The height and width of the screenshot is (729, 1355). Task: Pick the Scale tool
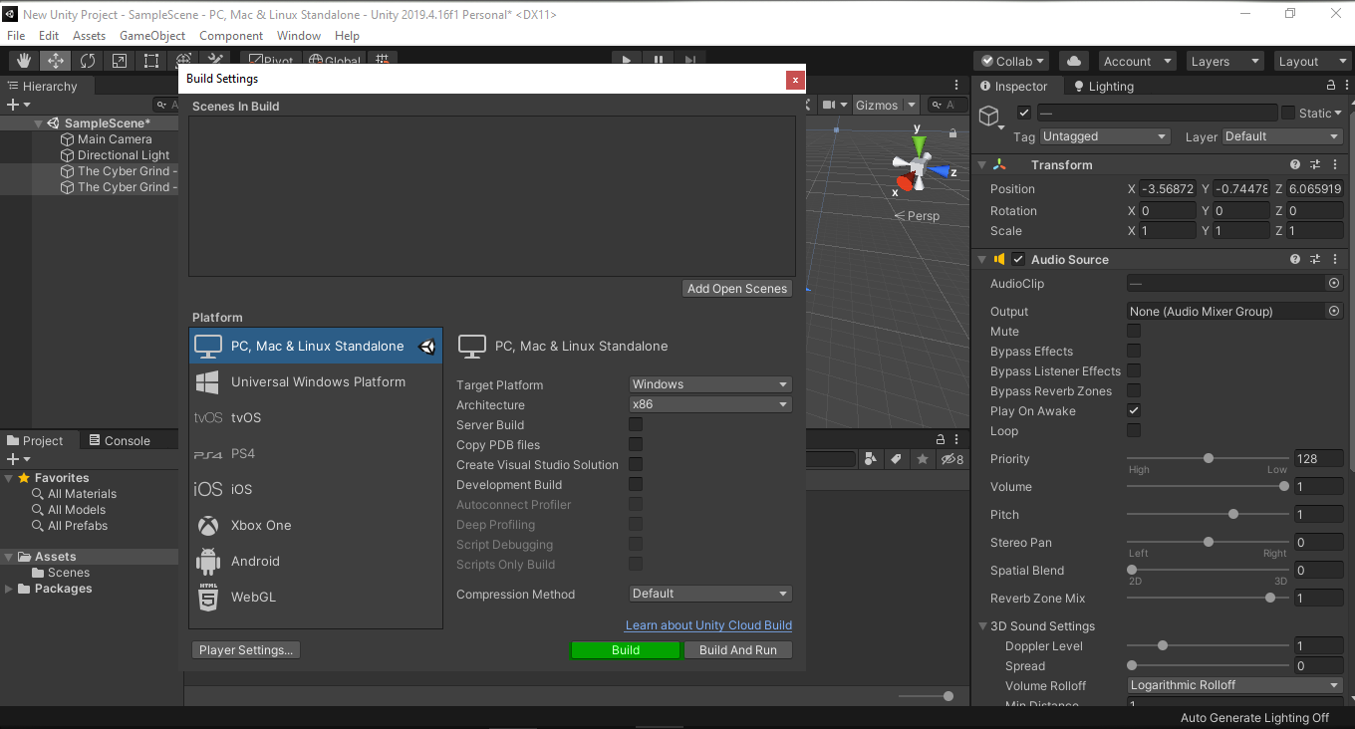coord(119,61)
